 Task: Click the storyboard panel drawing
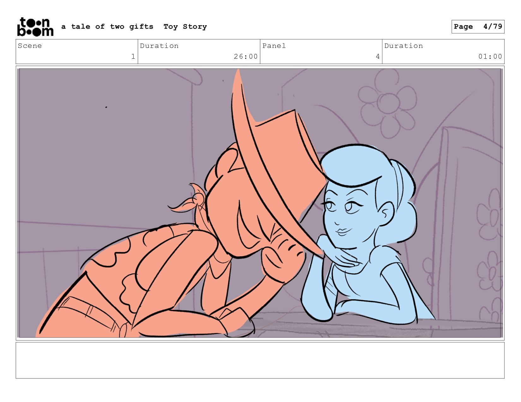[260, 203]
